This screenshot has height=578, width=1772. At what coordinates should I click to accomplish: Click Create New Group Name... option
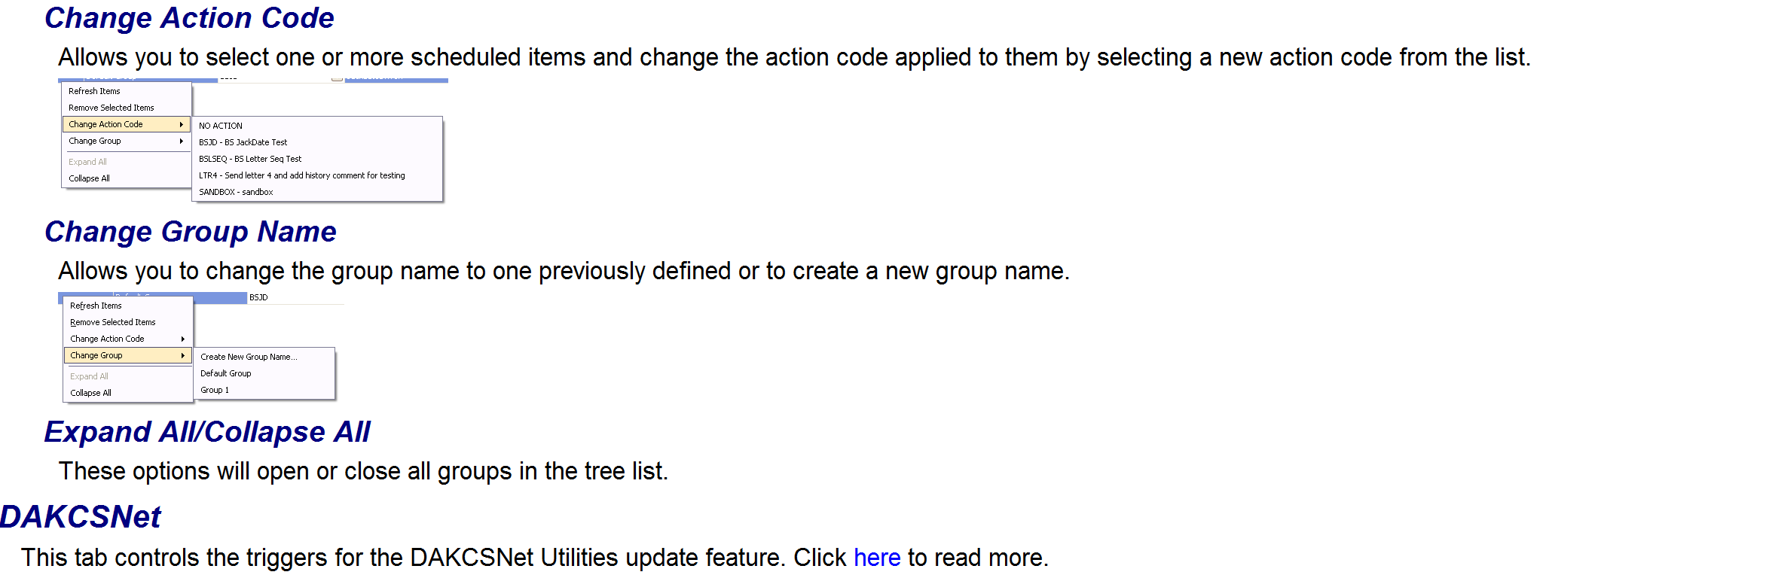(x=249, y=357)
